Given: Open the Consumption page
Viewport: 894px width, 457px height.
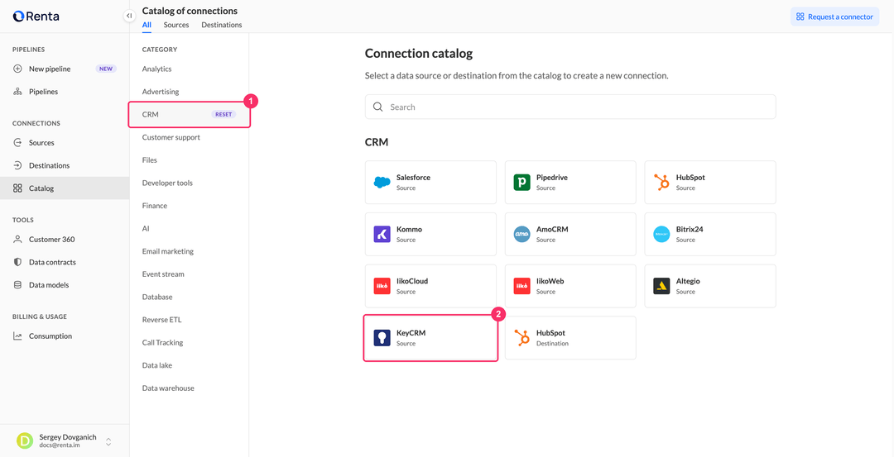Looking at the screenshot, I should 50,336.
